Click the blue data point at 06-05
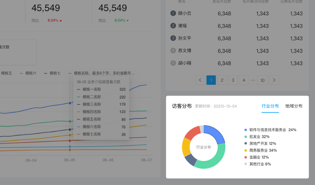The height and width of the screenshot is (185, 315). pyautogui.click(x=70, y=103)
